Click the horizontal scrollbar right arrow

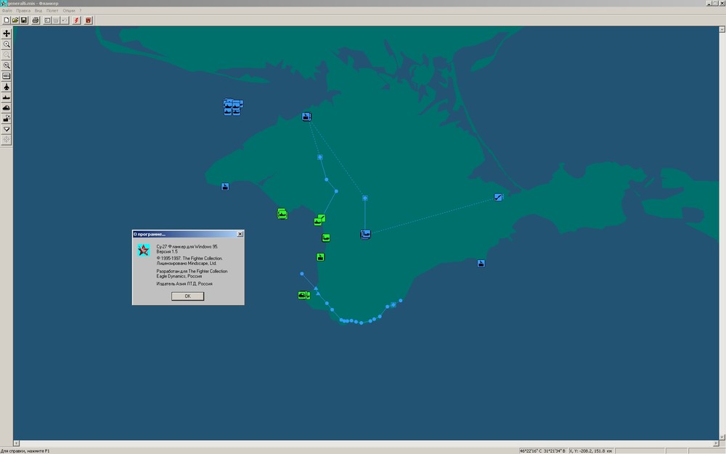(715, 443)
